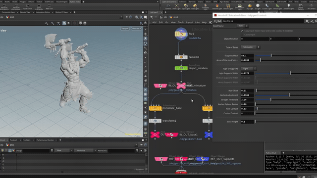Image resolution: width=317 pixels, height=178 pixels.
Task: Select the Environment Light shelf tool
Action: [x=239, y=6]
